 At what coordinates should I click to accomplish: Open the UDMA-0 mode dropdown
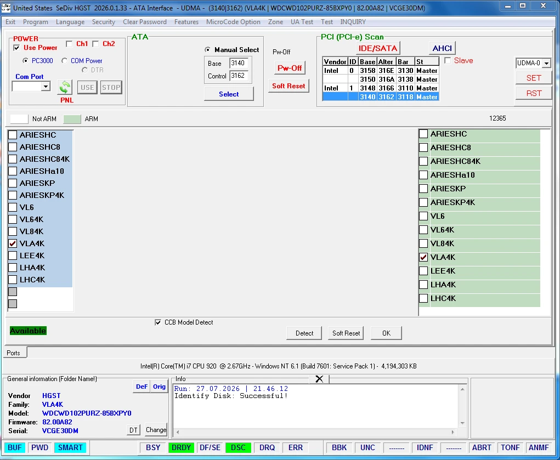click(x=546, y=63)
